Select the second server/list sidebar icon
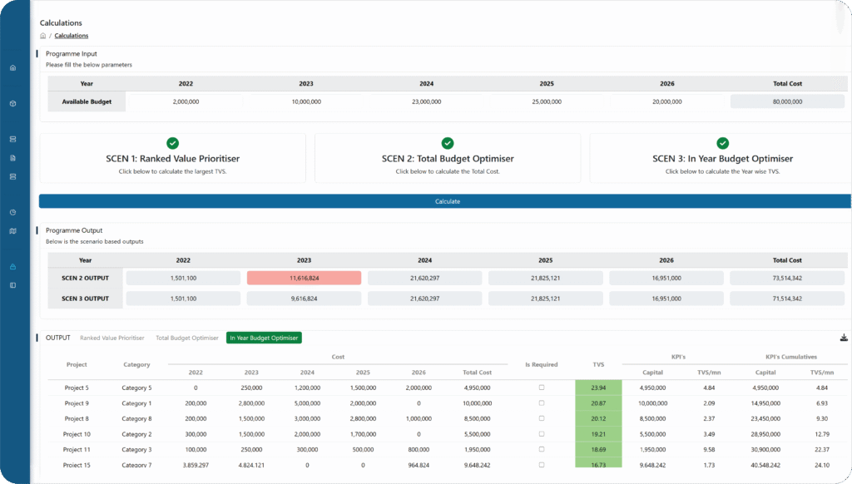This screenshot has width=852, height=484. [x=12, y=177]
